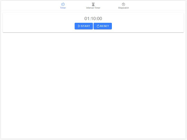Click the play triangle icon in START
187x140 pixels.
79,26
